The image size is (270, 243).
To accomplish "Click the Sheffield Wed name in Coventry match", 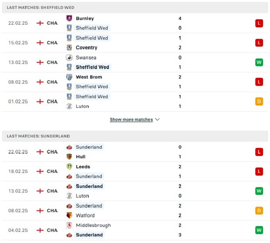I will click(92, 38).
